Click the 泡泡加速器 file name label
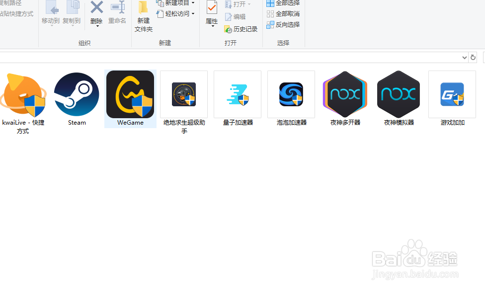This screenshot has height=291, width=485. tap(291, 123)
